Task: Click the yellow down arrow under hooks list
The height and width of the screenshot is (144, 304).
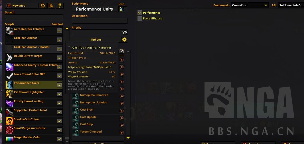Action: [128, 138]
